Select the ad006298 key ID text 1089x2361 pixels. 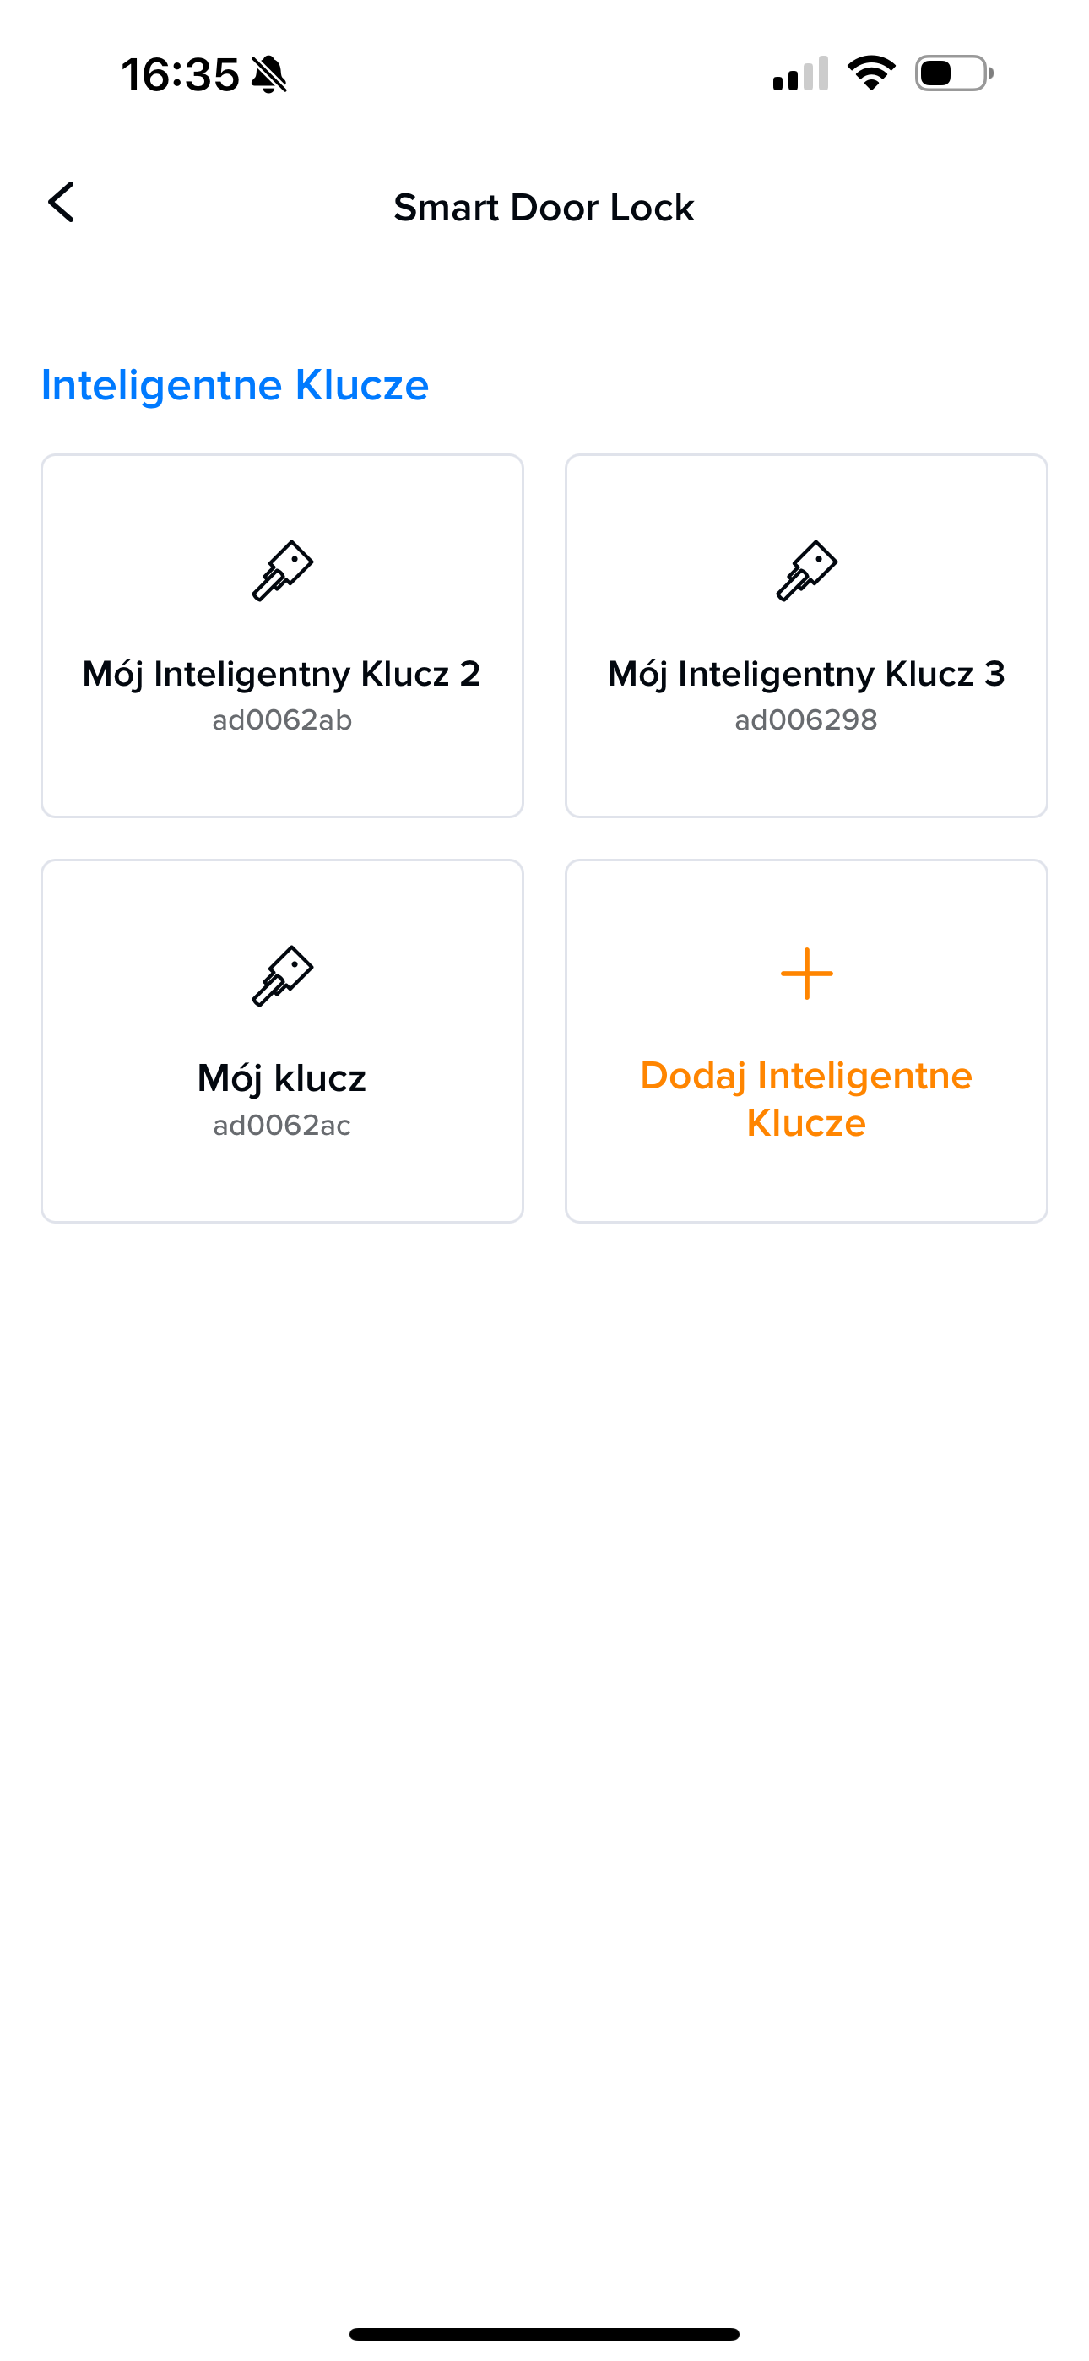click(807, 720)
